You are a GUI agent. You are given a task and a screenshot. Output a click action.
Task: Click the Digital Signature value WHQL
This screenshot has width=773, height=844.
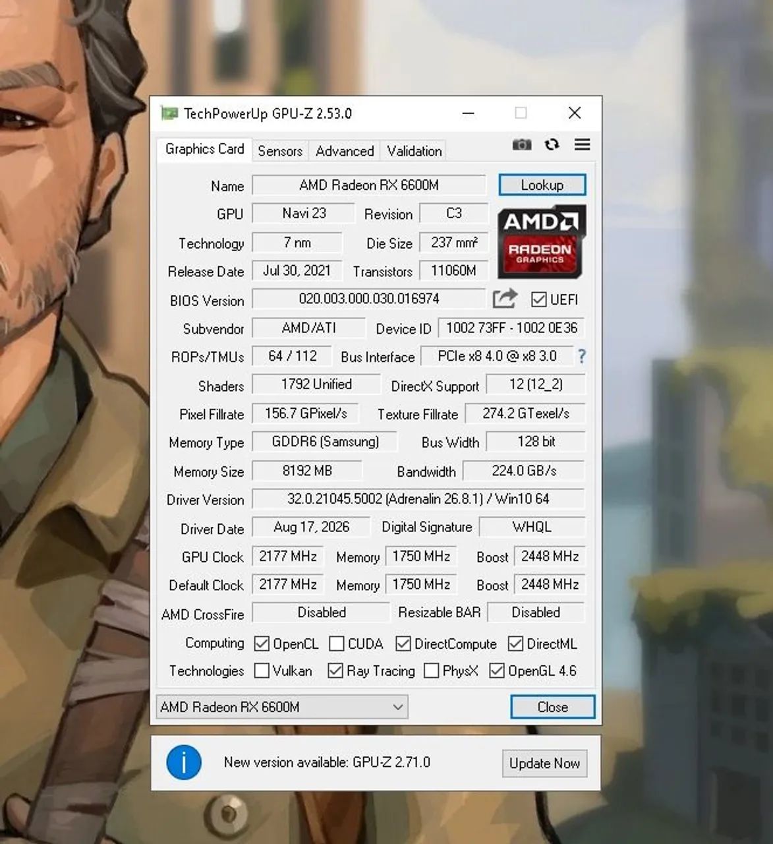532,527
